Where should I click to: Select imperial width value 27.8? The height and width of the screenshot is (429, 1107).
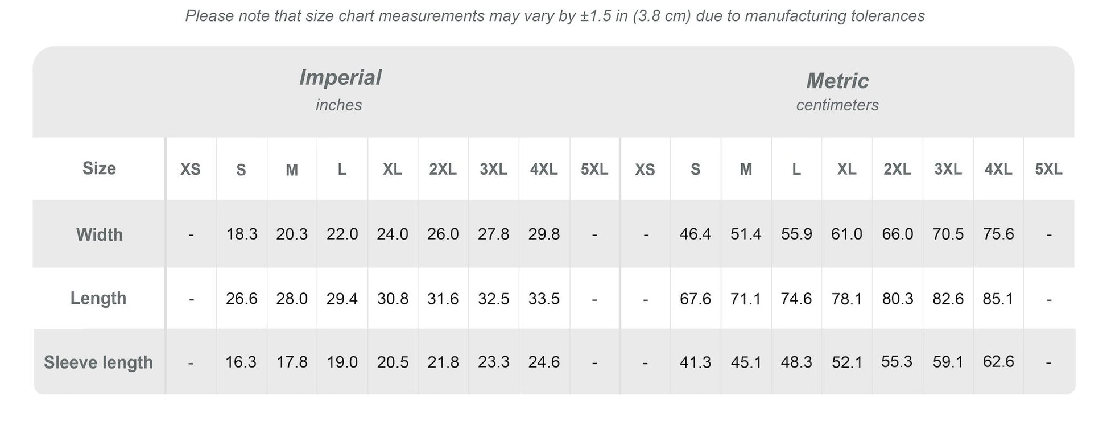pos(493,234)
